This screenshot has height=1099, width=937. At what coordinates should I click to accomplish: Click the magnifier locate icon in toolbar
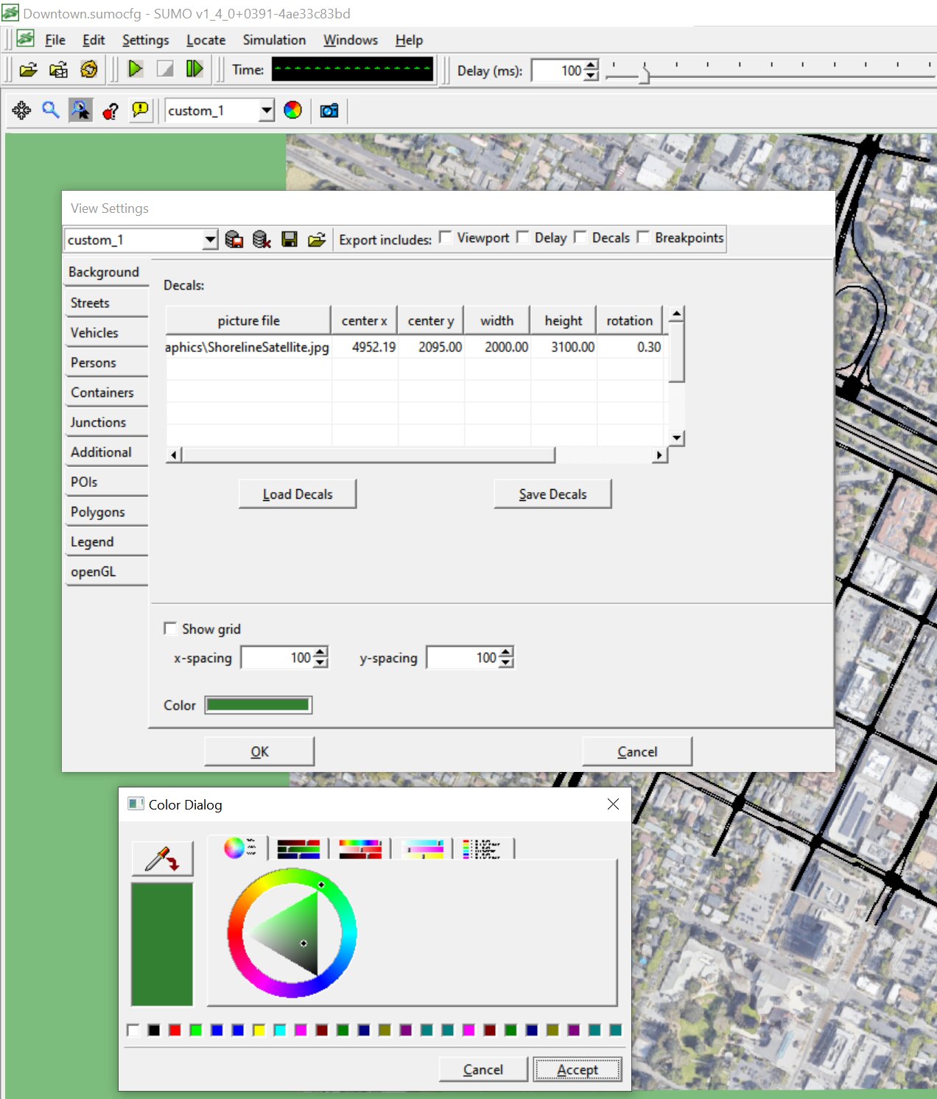[x=50, y=110]
